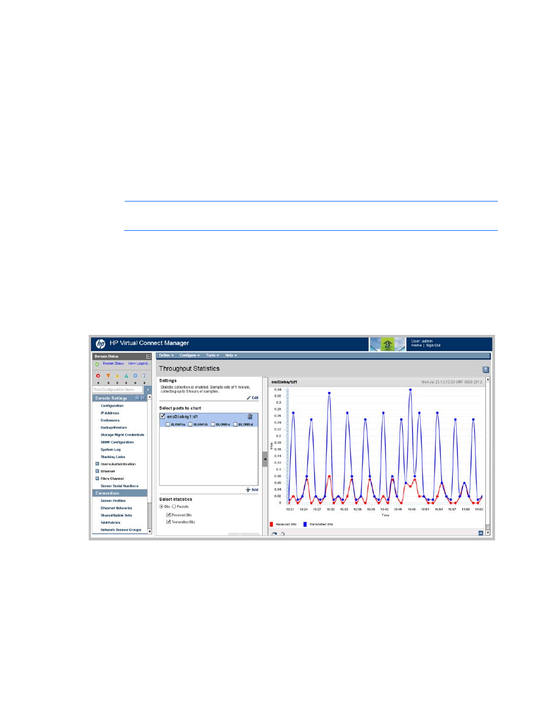Collapse all Domain Settings items

(x=143, y=398)
